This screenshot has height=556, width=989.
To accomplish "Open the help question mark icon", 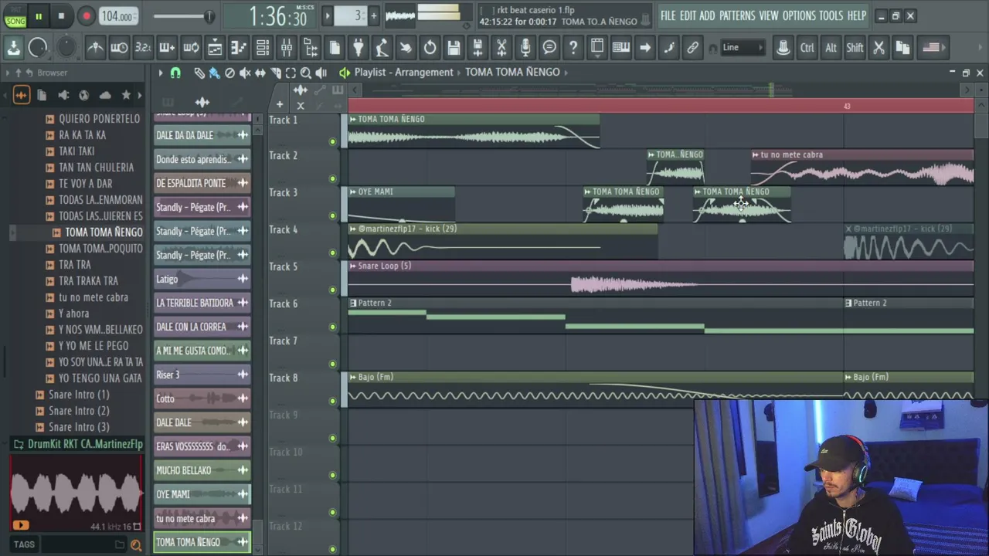I will click(x=573, y=48).
